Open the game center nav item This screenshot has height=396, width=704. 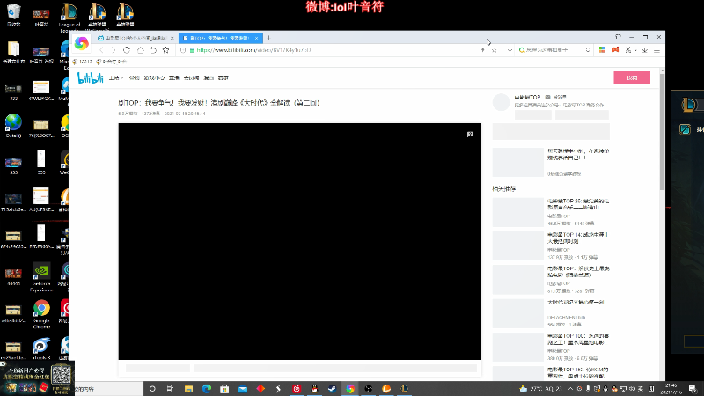[x=154, y=78]
